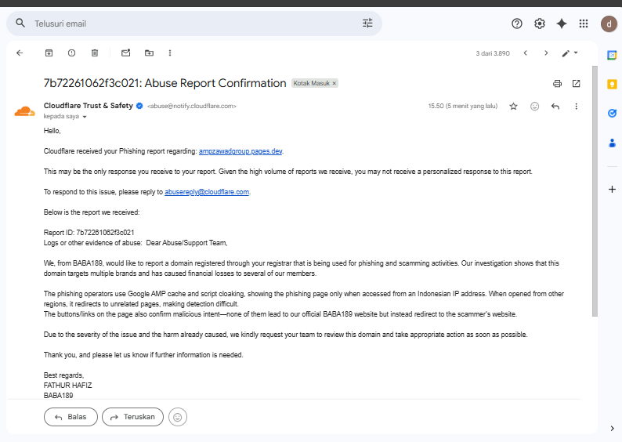Show the newer email with left chevron

tap(525, 53)
